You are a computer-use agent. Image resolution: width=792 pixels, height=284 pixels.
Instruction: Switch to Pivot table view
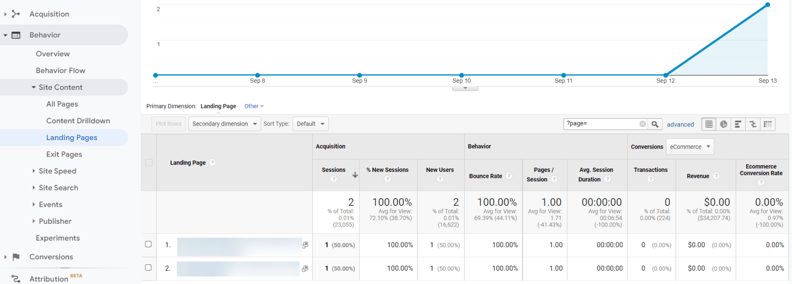(x=768, y=124)
